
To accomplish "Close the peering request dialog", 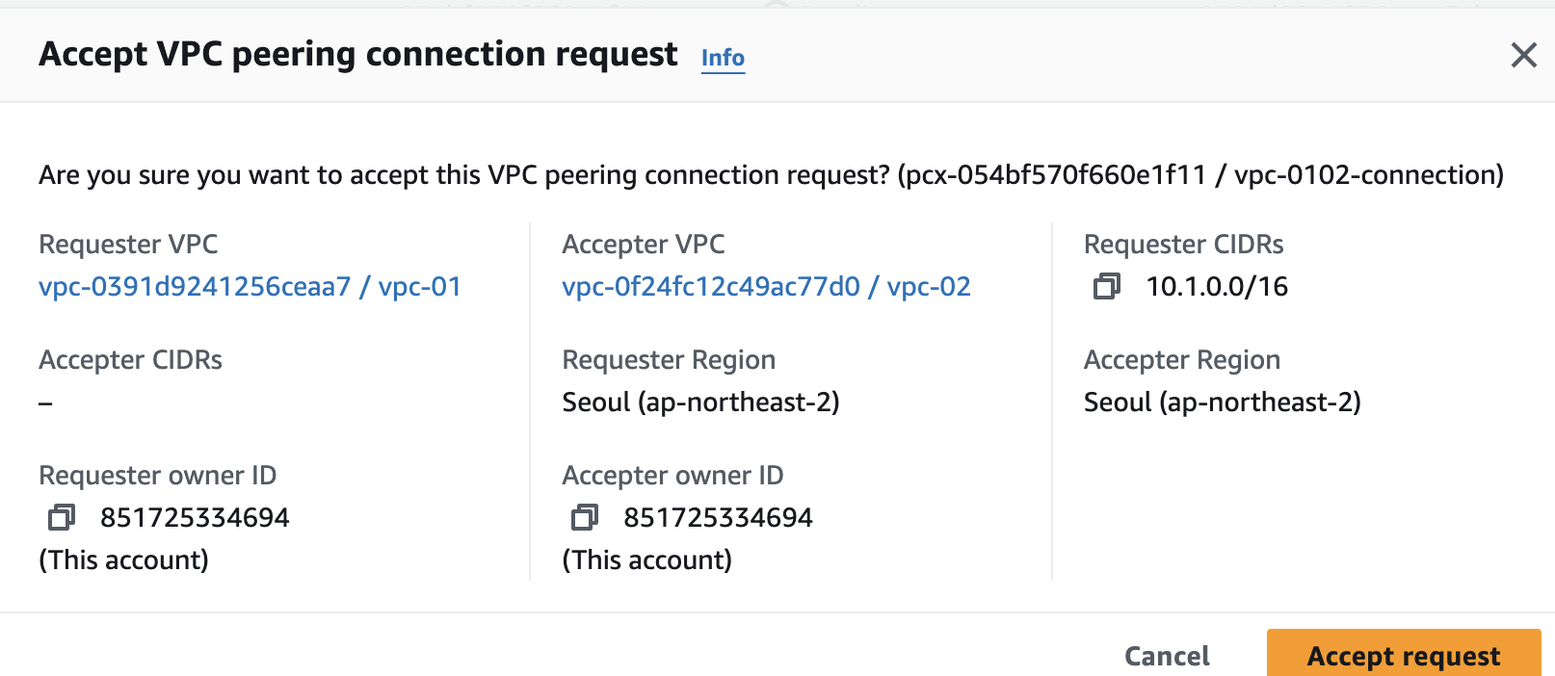I will 1523,55.
